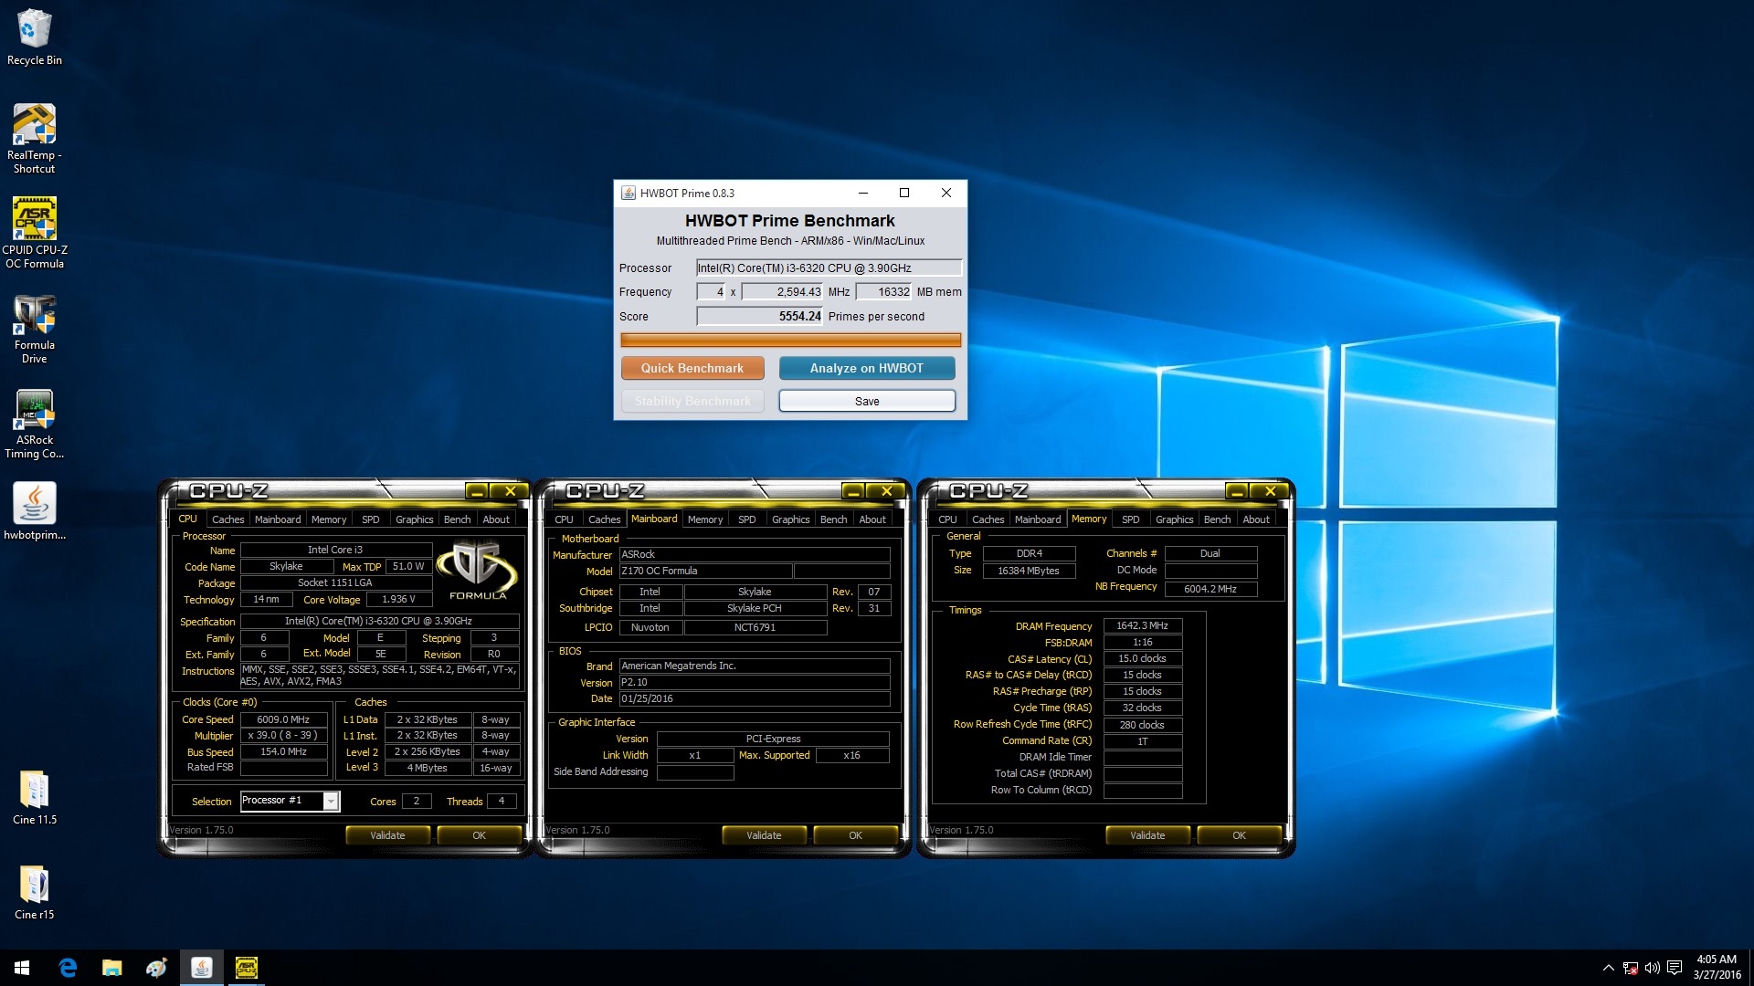Open the Windows Start menu
The width and height of the screenshot is (1754, 986).
(22, 968)
